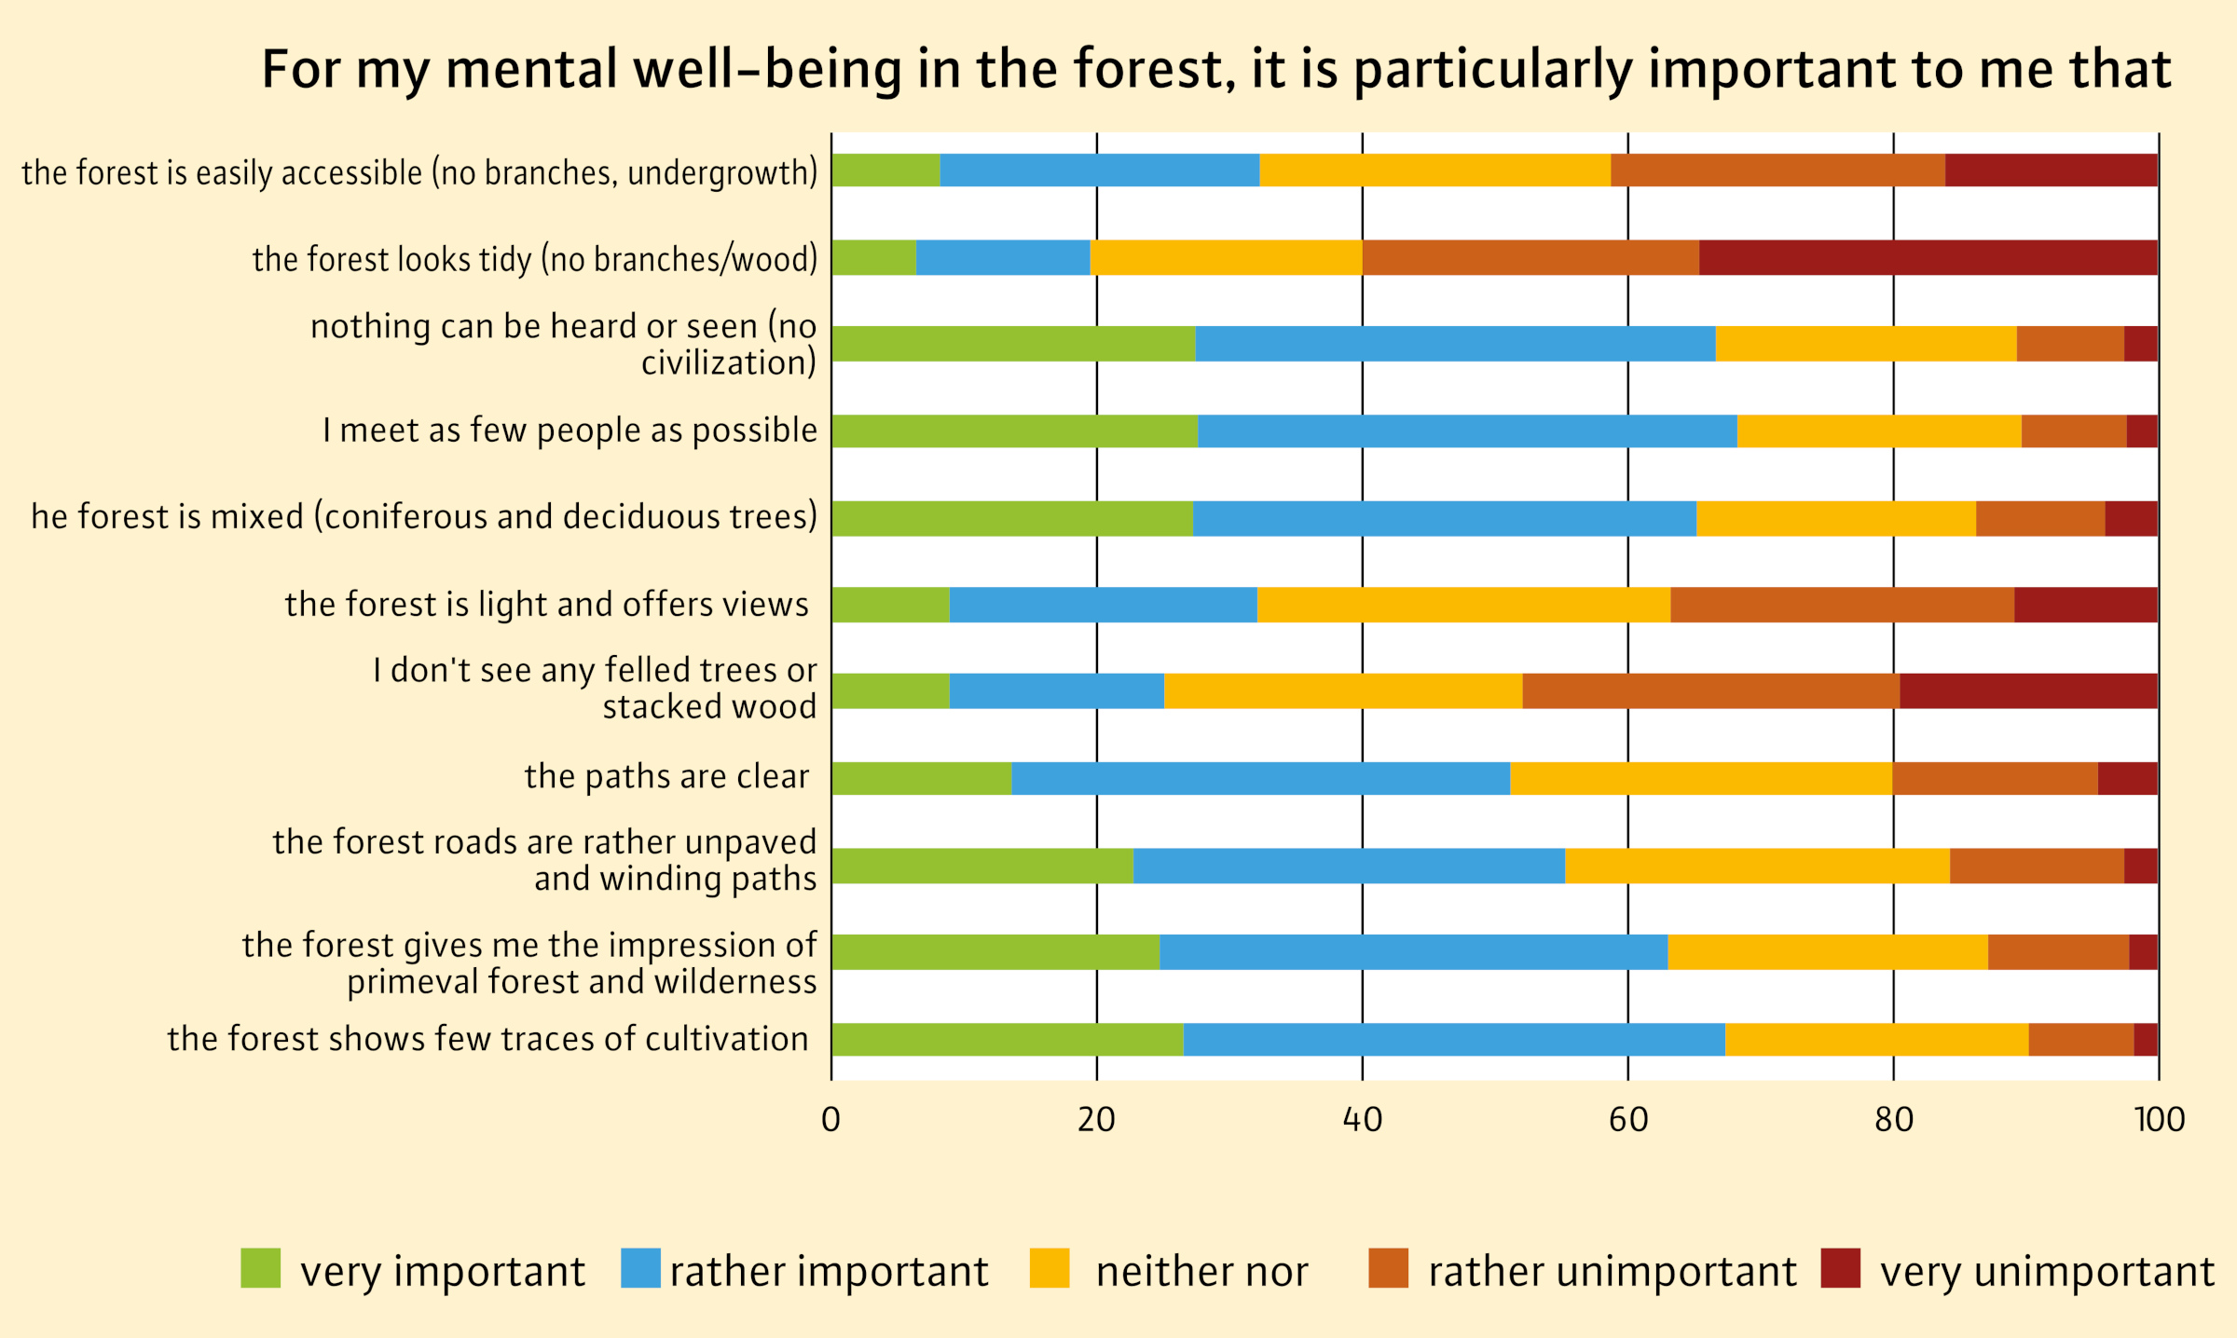Click the blue 'rather important' legend swatch

[640, 1268]
